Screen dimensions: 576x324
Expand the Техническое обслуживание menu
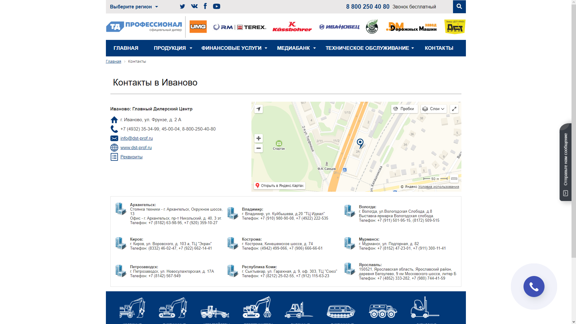click(x=370, y=48)
